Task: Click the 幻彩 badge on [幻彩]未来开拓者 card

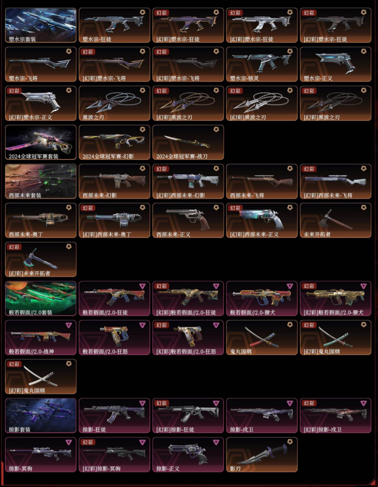Action: [x=14, y=247]
